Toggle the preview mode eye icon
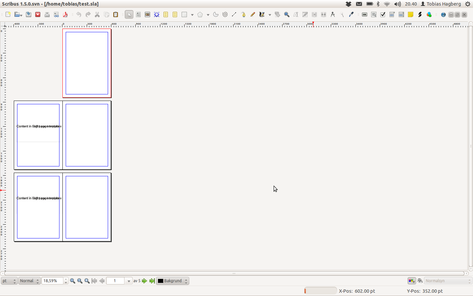The image size is (473, 296). click(x=420, y=281)
